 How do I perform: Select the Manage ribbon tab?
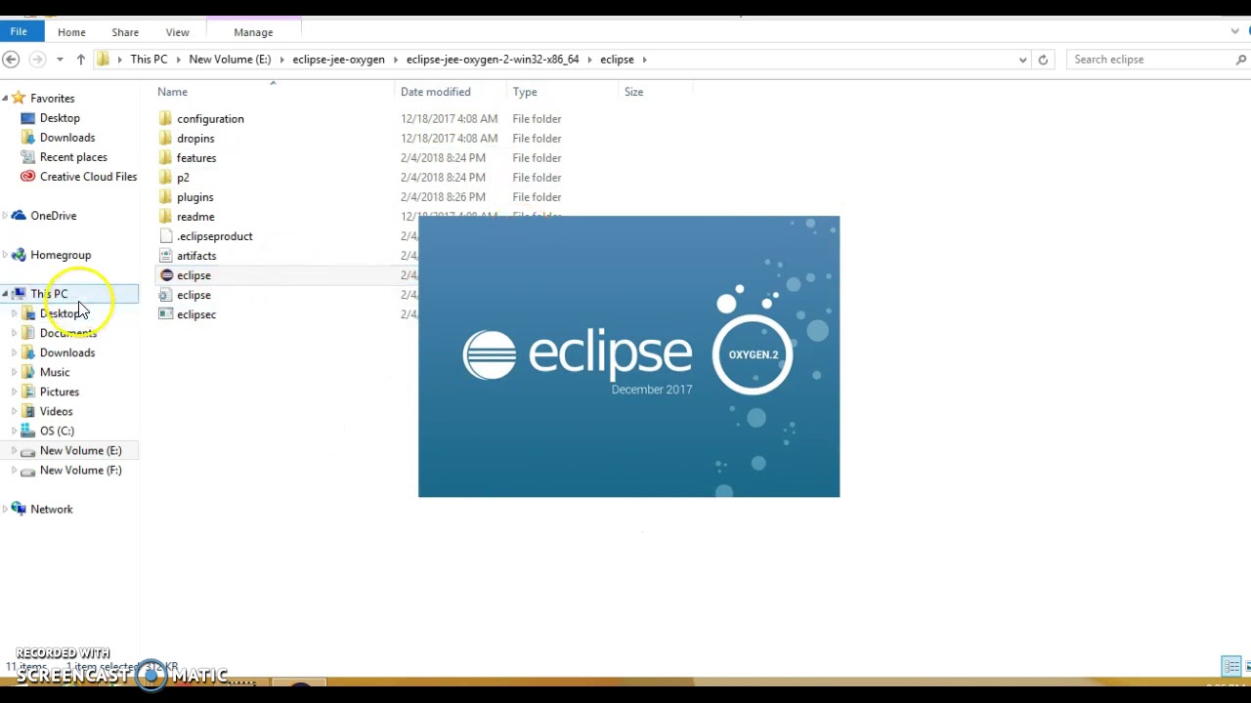coord(253,32)
